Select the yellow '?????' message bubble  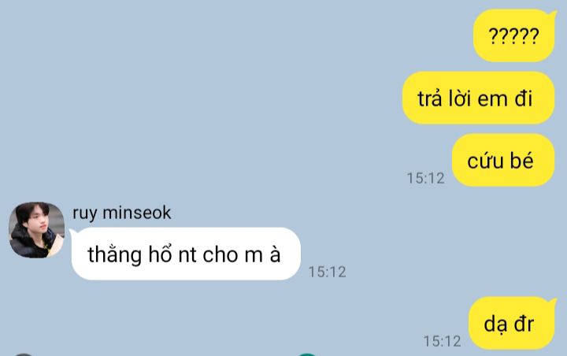[x=514, y=35]
